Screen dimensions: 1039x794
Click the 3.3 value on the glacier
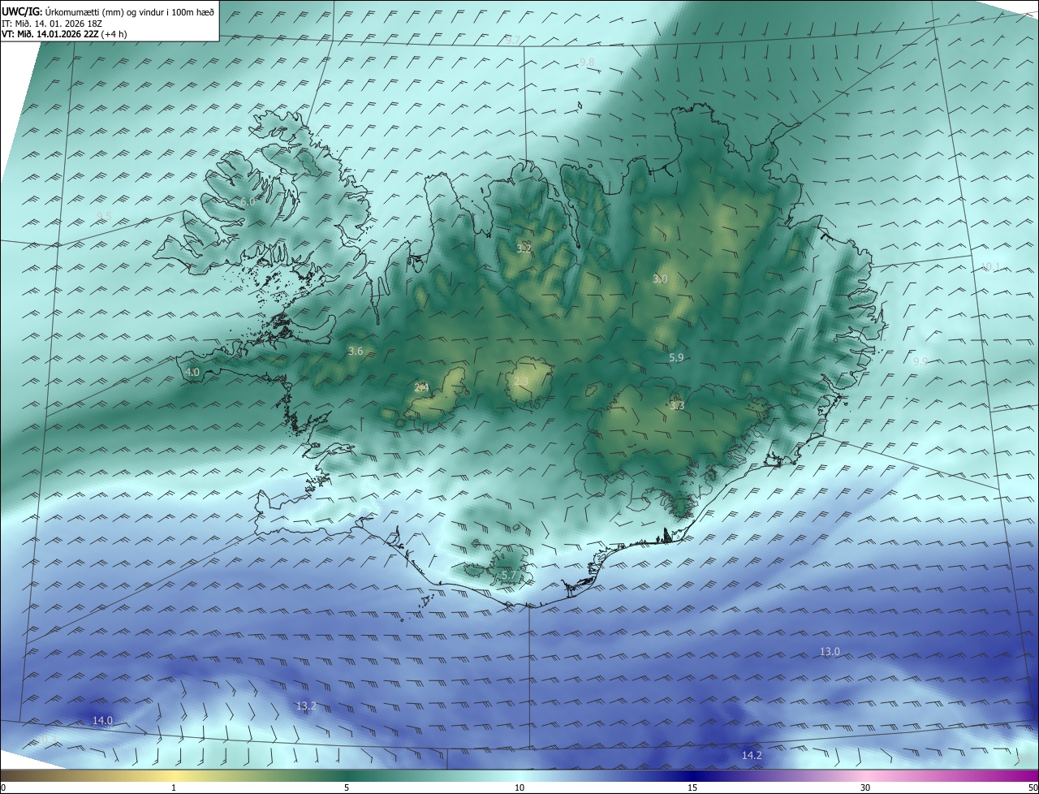click(677, 406)
